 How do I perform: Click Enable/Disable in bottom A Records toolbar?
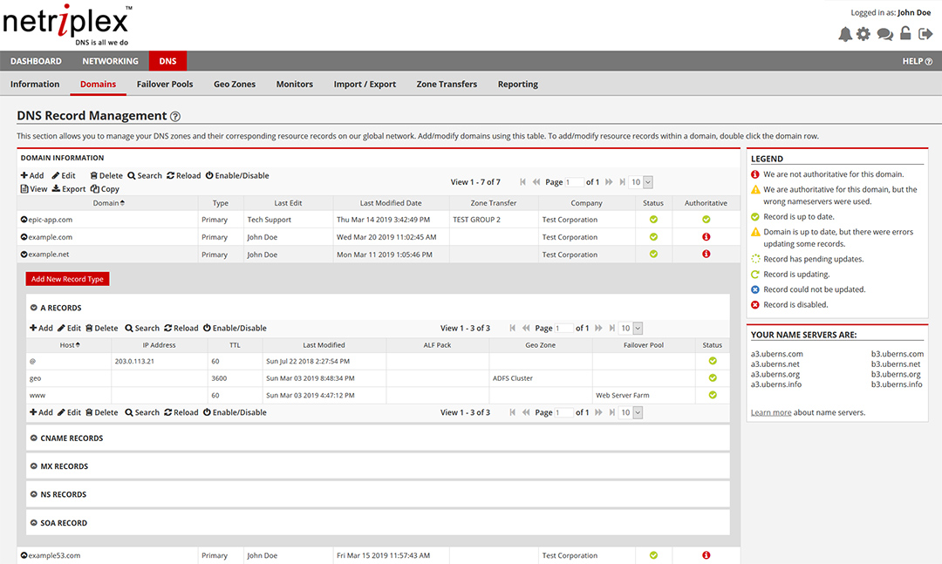click(x=235, y=412)
